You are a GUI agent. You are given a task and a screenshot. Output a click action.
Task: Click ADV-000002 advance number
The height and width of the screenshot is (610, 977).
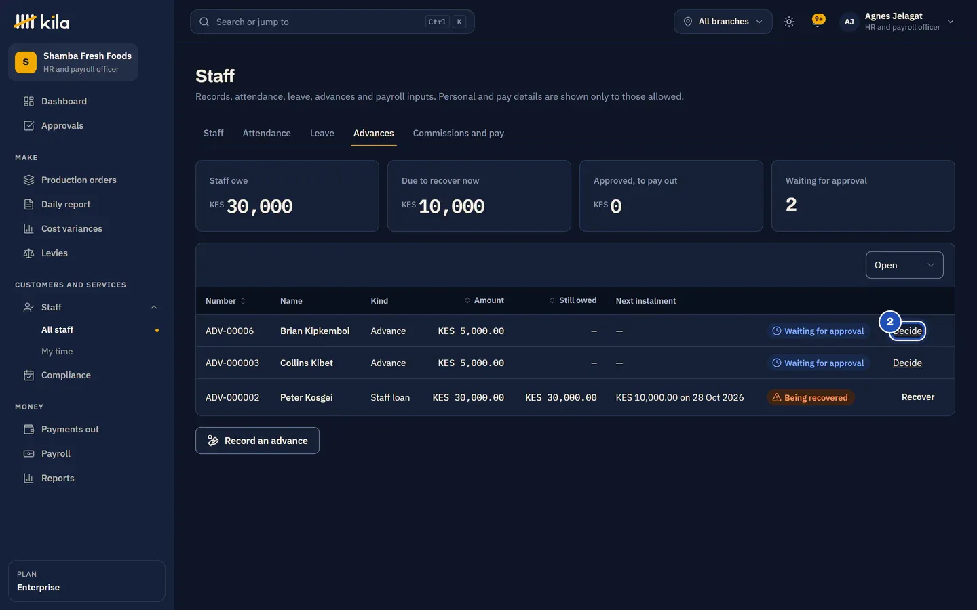[x=232, y=397]
